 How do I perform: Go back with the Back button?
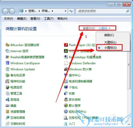click(5, 11)
